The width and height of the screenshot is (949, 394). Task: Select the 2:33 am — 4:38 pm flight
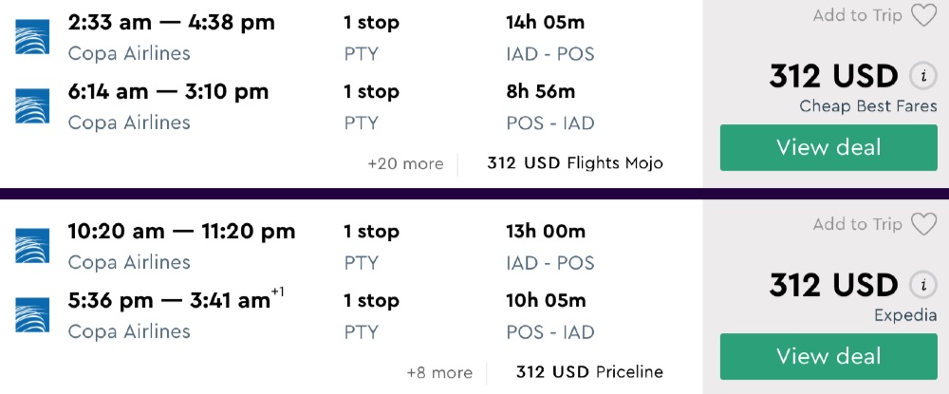tap(171, 23)
